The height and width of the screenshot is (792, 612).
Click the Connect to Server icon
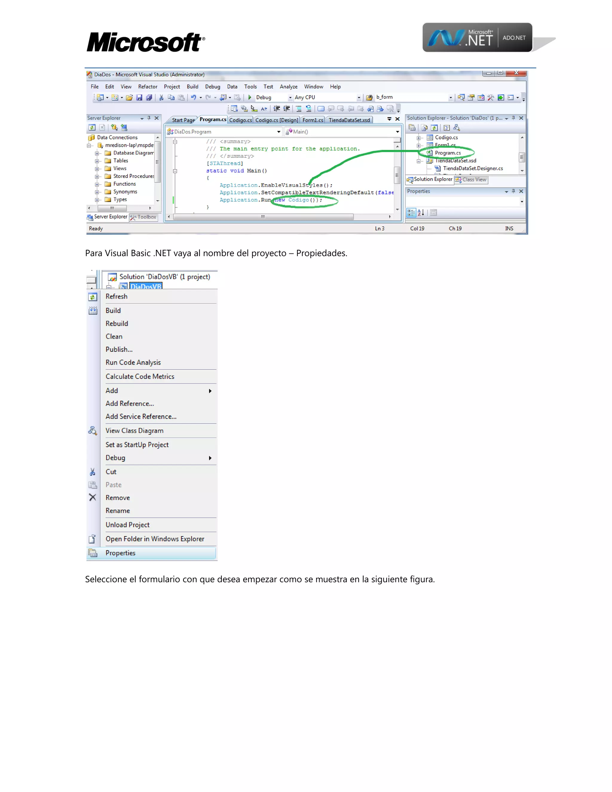coord(124,128)
